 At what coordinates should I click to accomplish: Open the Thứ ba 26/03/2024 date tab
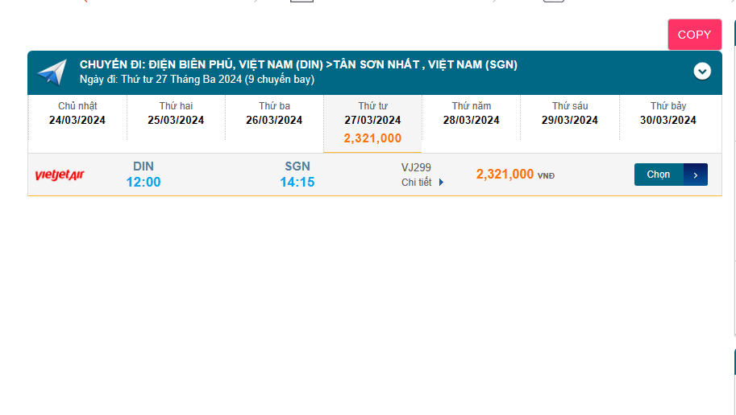(274, 113)
